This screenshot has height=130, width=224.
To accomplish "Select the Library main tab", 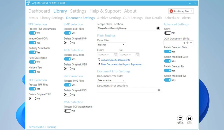I will (x=60, y=11).
